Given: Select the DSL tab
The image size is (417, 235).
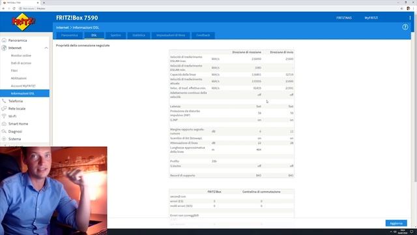Looking at the screenshot, I should click(x=94, y=35).
